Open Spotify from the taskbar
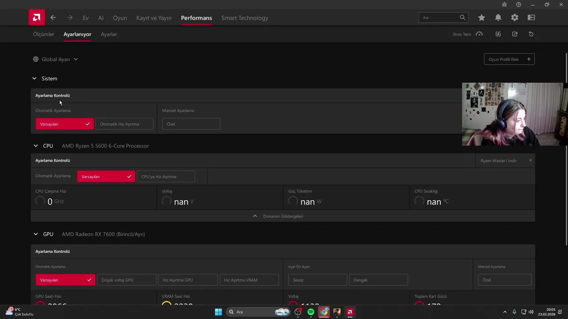This screenshot has height=319, width=568. (x=311, y=312)
